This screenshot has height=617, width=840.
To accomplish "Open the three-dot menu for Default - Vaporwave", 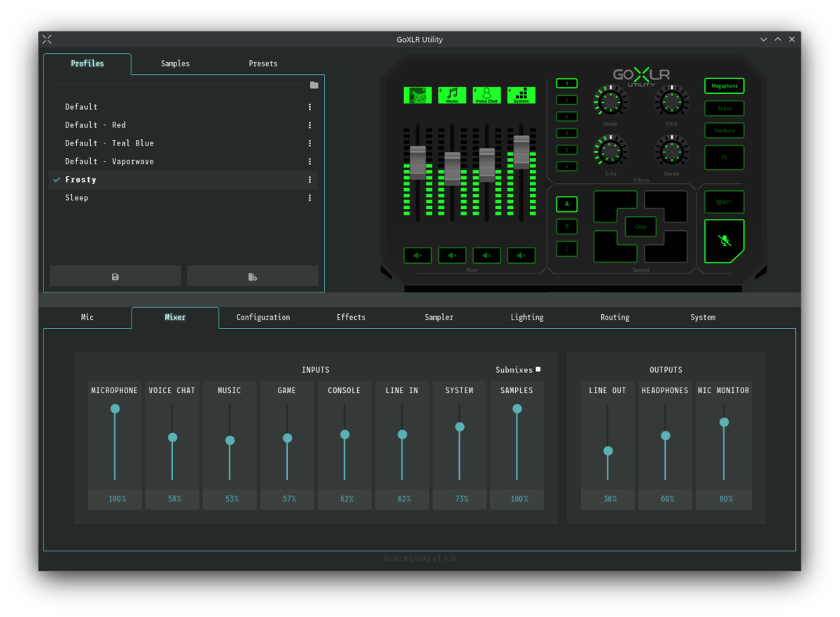I will click(x=310, y=162).
